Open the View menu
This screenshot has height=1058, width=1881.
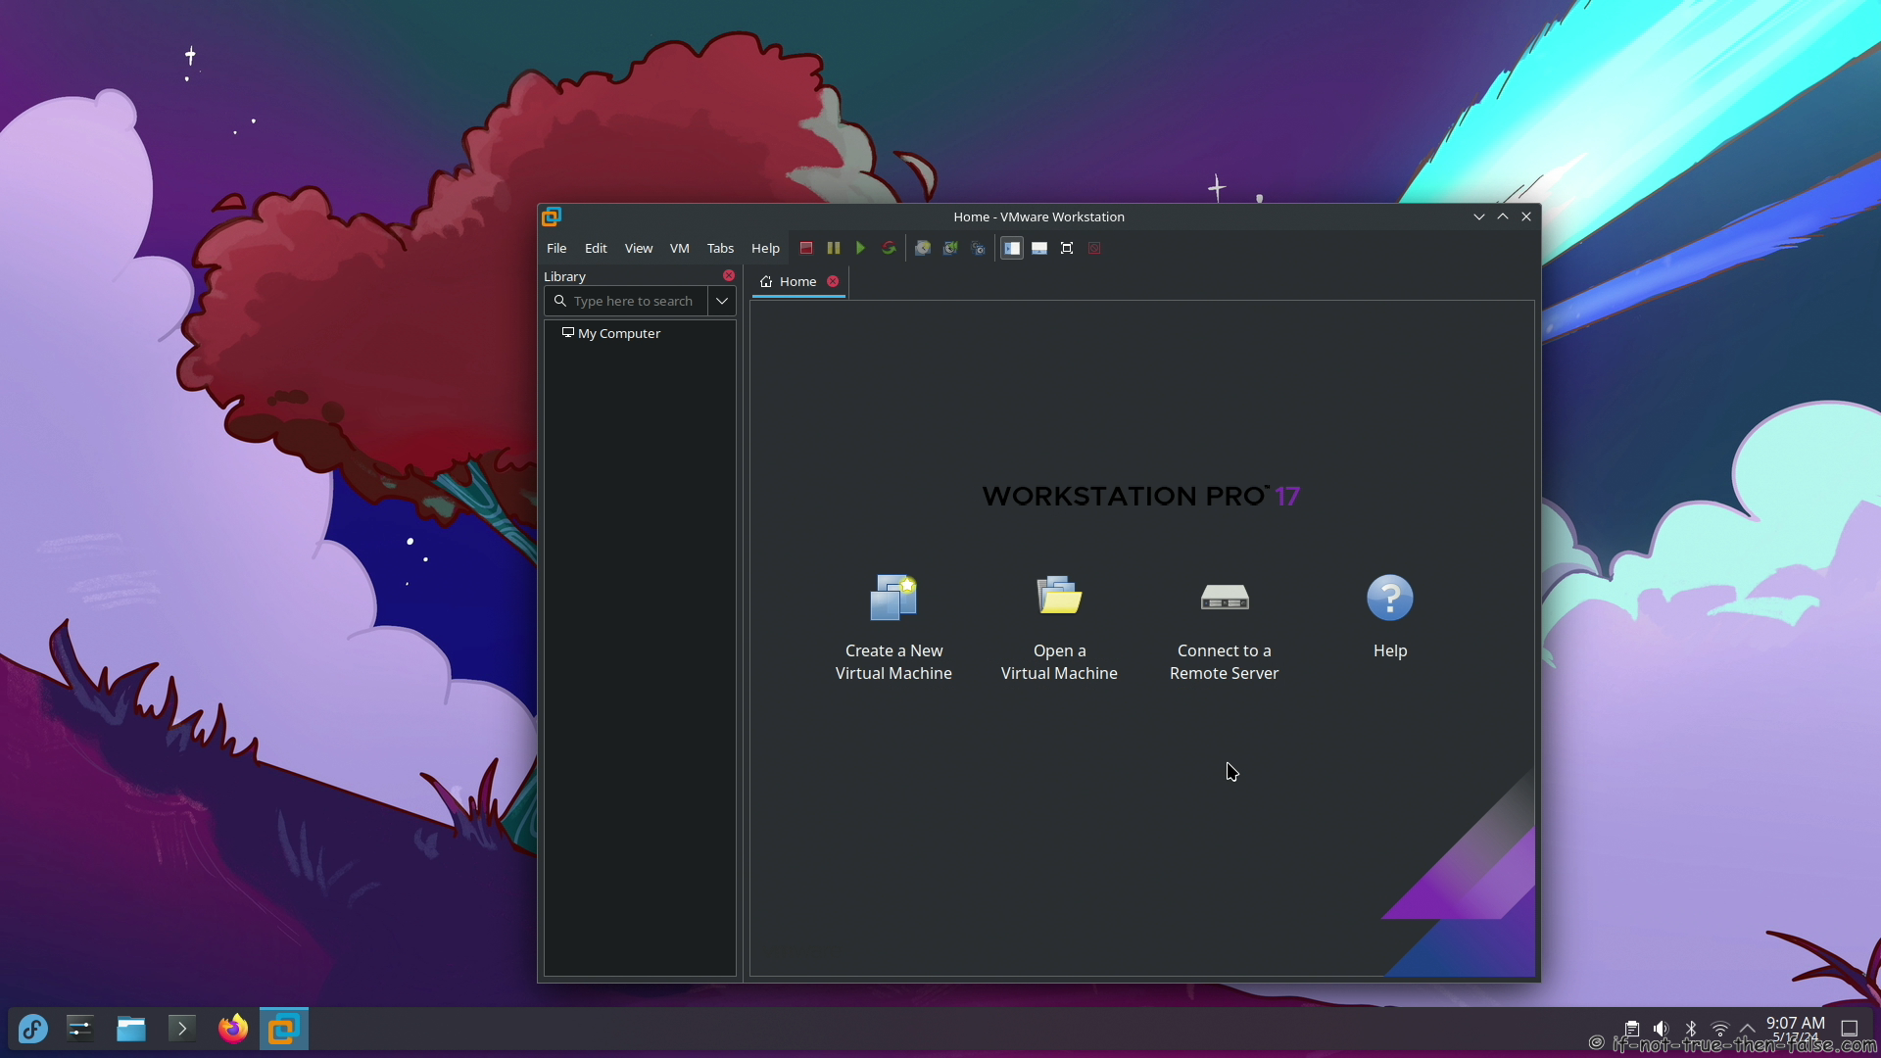[x=639, y=248]
